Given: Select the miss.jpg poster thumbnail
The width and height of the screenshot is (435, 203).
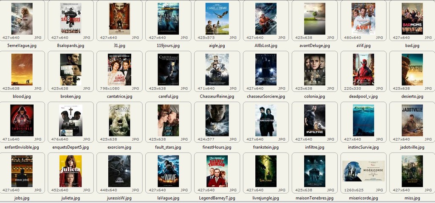Looking at the screenshot, I should pos(412,171).
